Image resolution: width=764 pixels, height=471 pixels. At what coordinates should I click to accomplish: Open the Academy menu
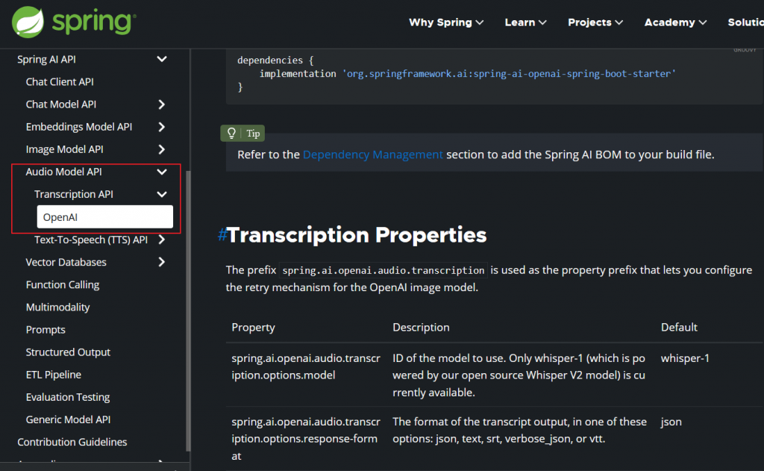[675, 22]
